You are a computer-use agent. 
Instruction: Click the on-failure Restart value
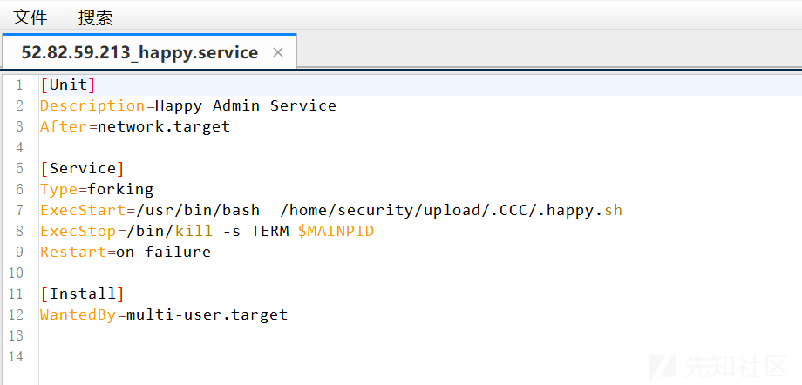(164, 252)
